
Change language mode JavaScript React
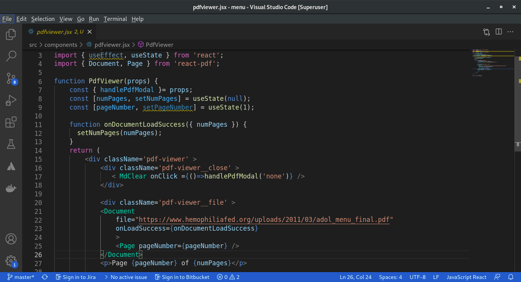pyautogui.click(x=466, y=277)
